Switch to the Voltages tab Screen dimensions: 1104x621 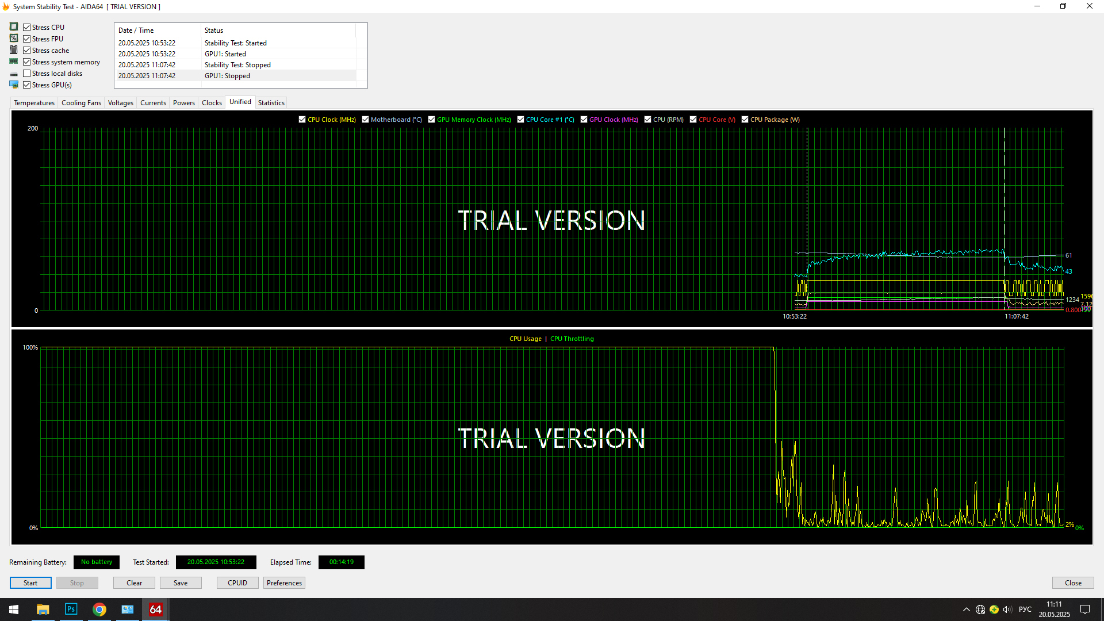coord(120,103)
